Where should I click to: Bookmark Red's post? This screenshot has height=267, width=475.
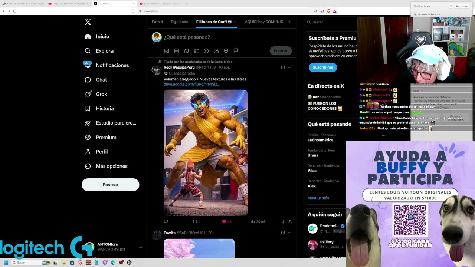(282, 221)
